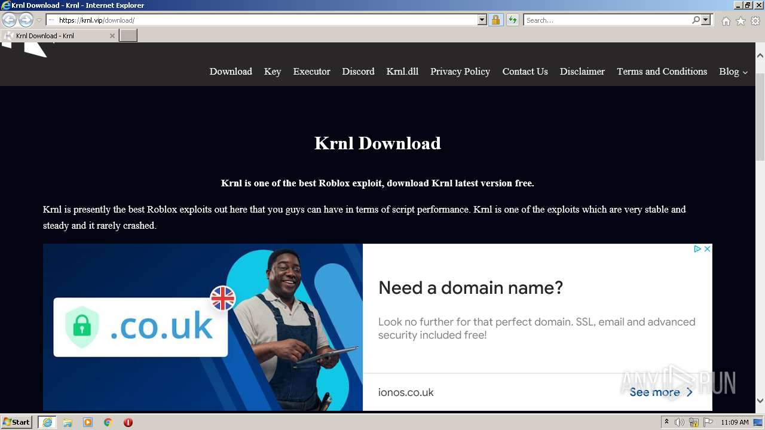The height and width of the screenshot is (430, 765).
Task: Launch Google Chrome from the taskbar
Action: click(108, 422)
